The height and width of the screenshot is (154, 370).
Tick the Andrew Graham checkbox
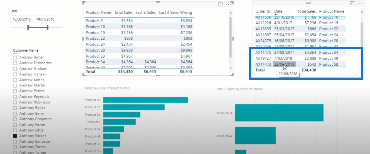click(x=15, y=68)
